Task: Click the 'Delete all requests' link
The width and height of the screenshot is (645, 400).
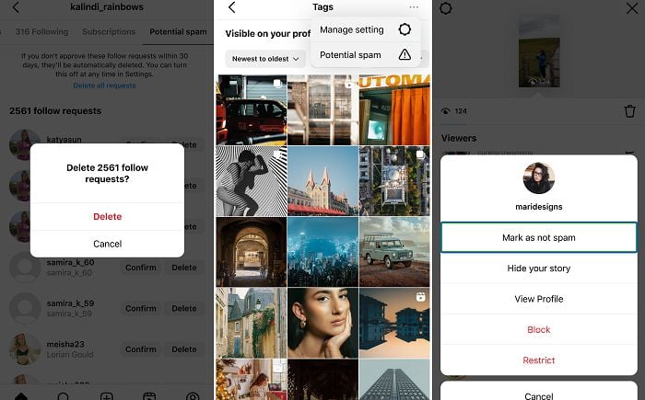Action: (x=104, y=86)
